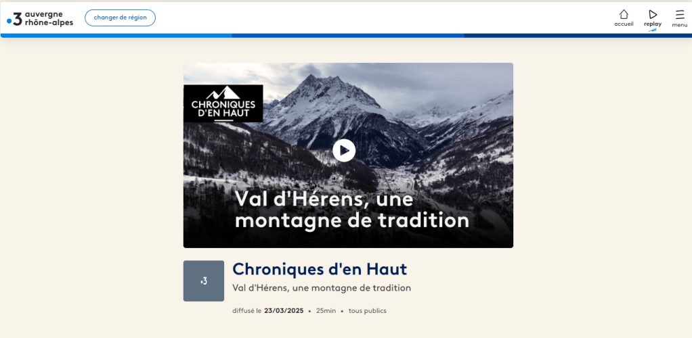Select the replay text label
692x338 pixels.
pyautogui.click(x=653, y=24)
